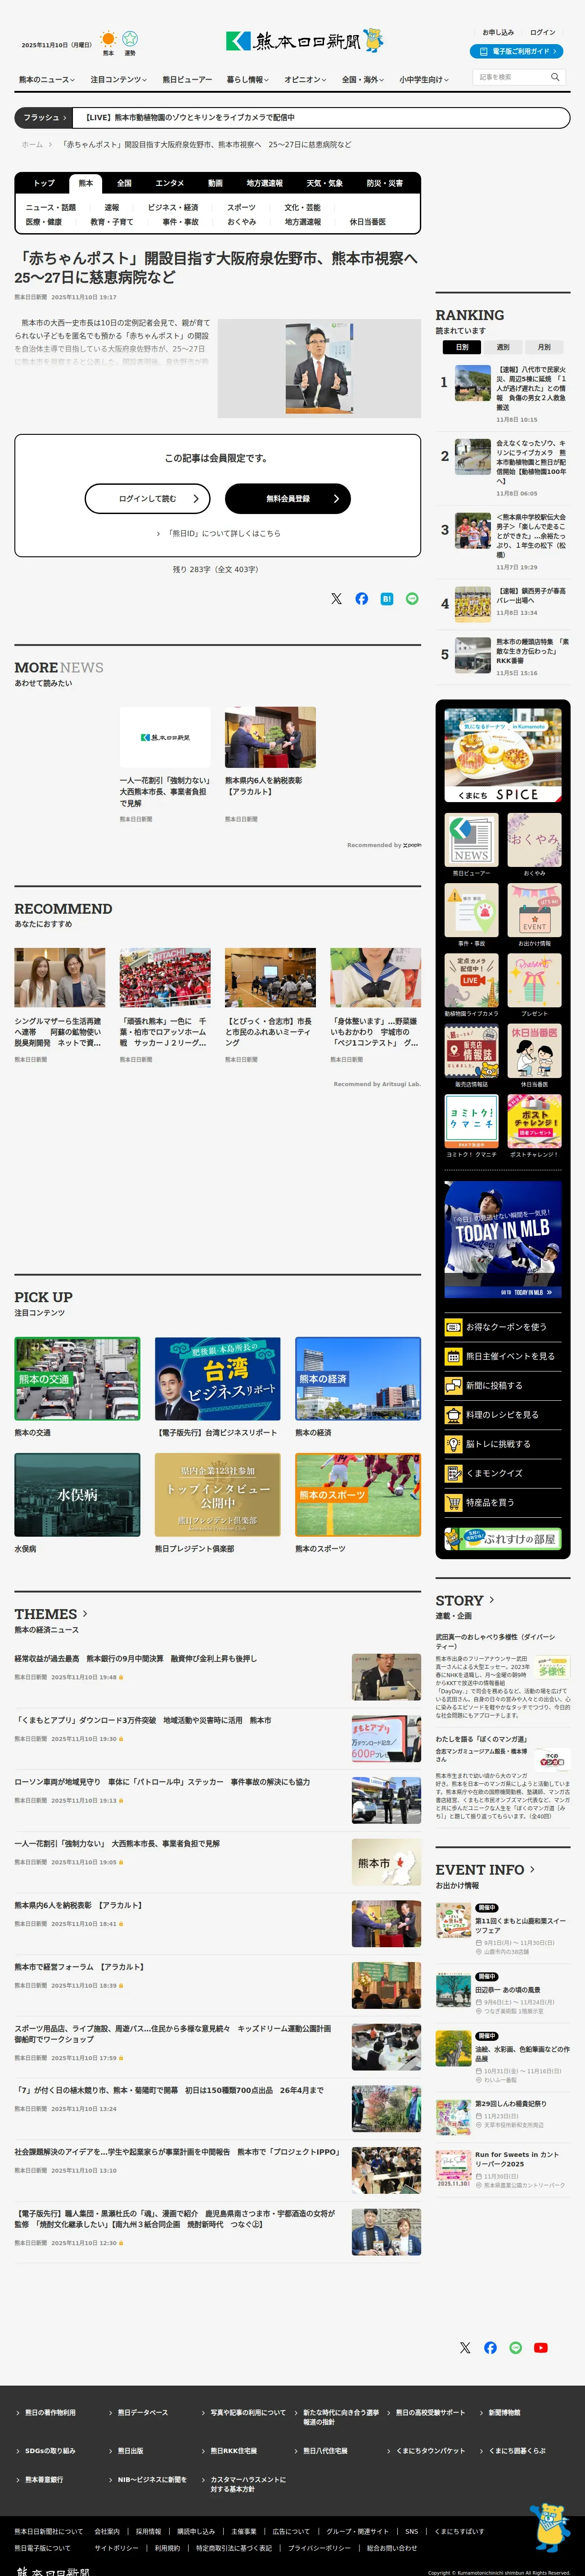The image size is (585, 2576).
Task: Open the lightbulb icon 脳トレに挑戦する
Action: (453, 1444)
